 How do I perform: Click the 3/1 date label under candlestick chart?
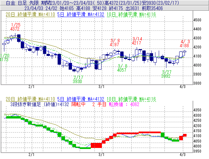(x=101, y=87)
